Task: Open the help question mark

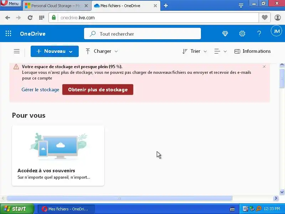Action: (x=259, y=34)
